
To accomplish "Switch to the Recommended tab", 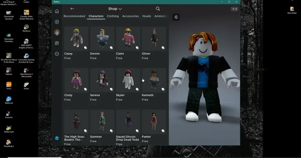I will 74,16.
